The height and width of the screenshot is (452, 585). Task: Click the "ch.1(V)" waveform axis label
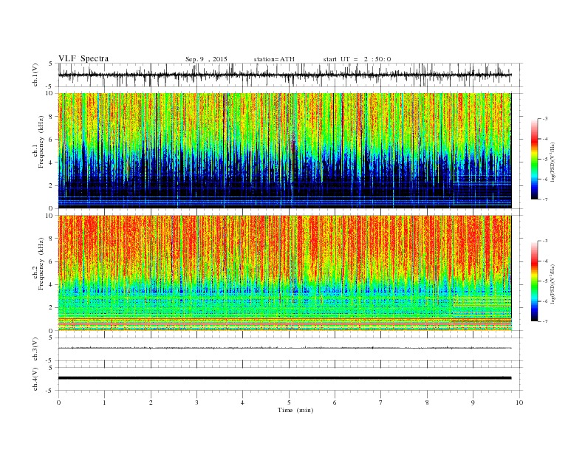coord(35,75)
